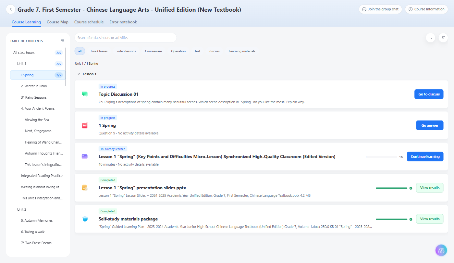Open 'Next, Kitagoyama' item
454x263 pixels.
(x=38, y=131)
